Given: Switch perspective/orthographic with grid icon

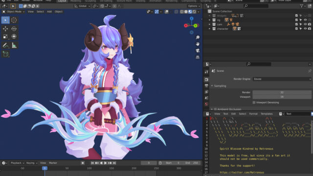Looking at the screenshot, I should click(x=198, y=57).
